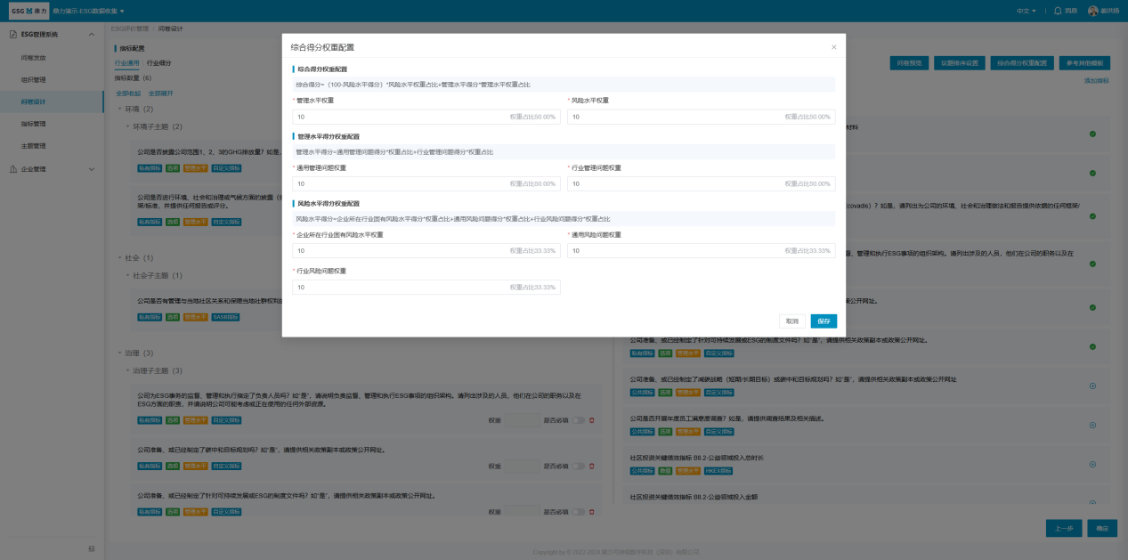Click the 行业管理问题权重 input field
The image size is (1128, 560).
[x=675, y=183]
